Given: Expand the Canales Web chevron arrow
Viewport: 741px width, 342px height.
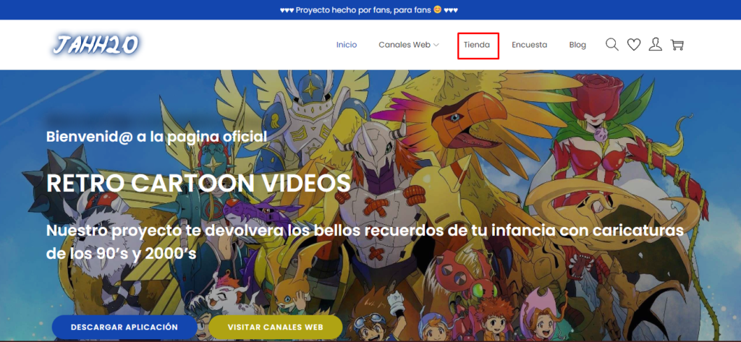Looking at the screenshot, I should [x=436, y=45].
